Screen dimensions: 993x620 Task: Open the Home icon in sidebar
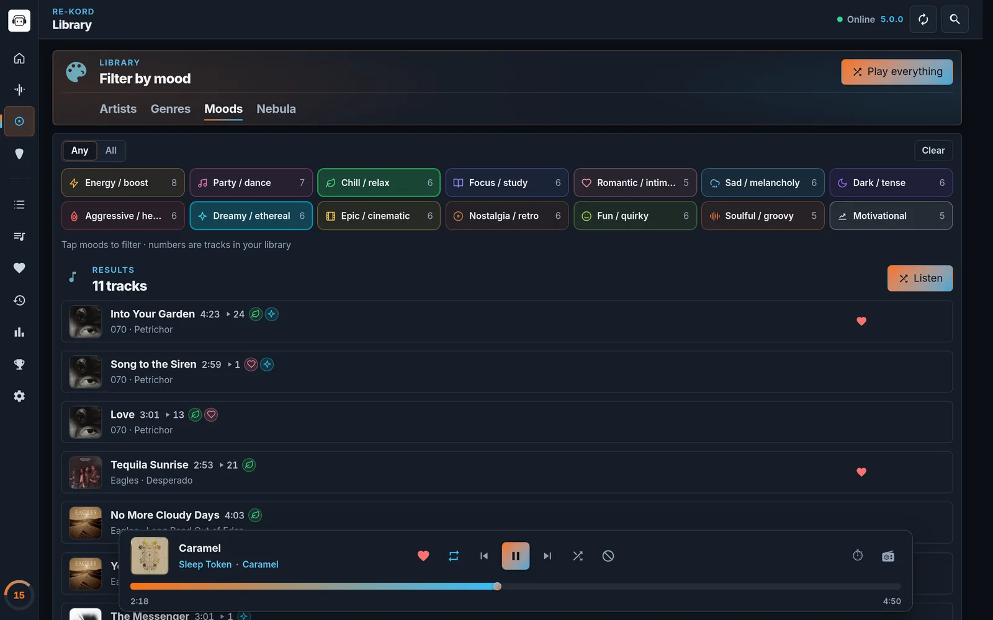click(19, 58)
